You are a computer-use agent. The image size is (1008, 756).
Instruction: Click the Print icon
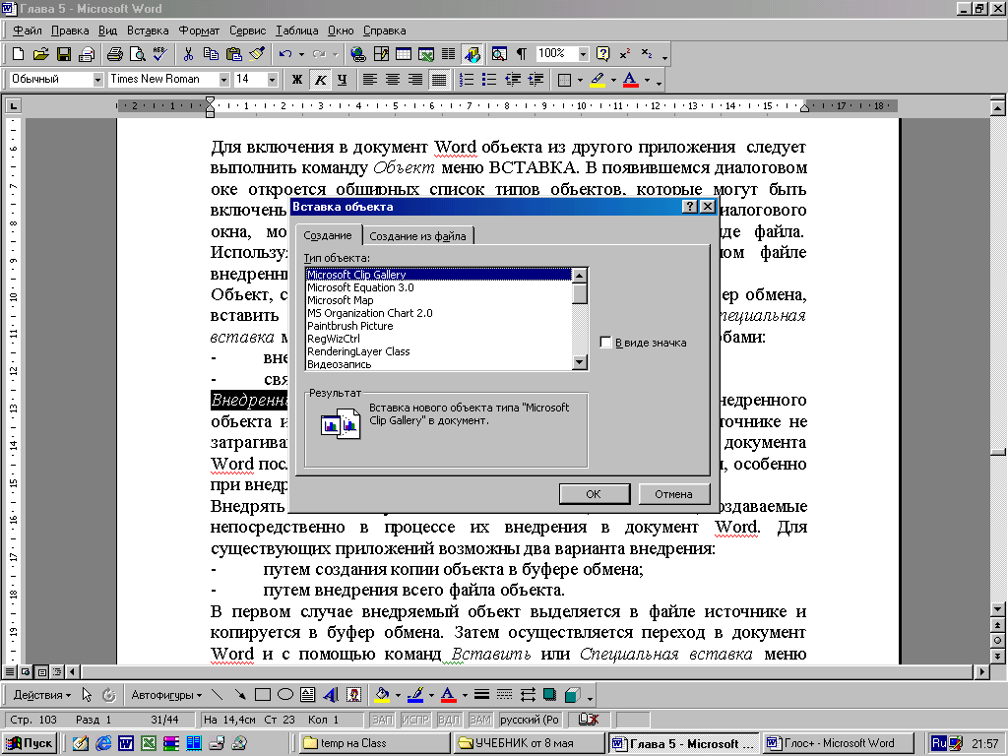click(114, 54)
